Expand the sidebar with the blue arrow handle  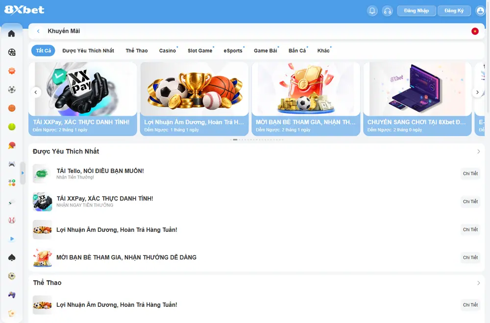point(23,173)
